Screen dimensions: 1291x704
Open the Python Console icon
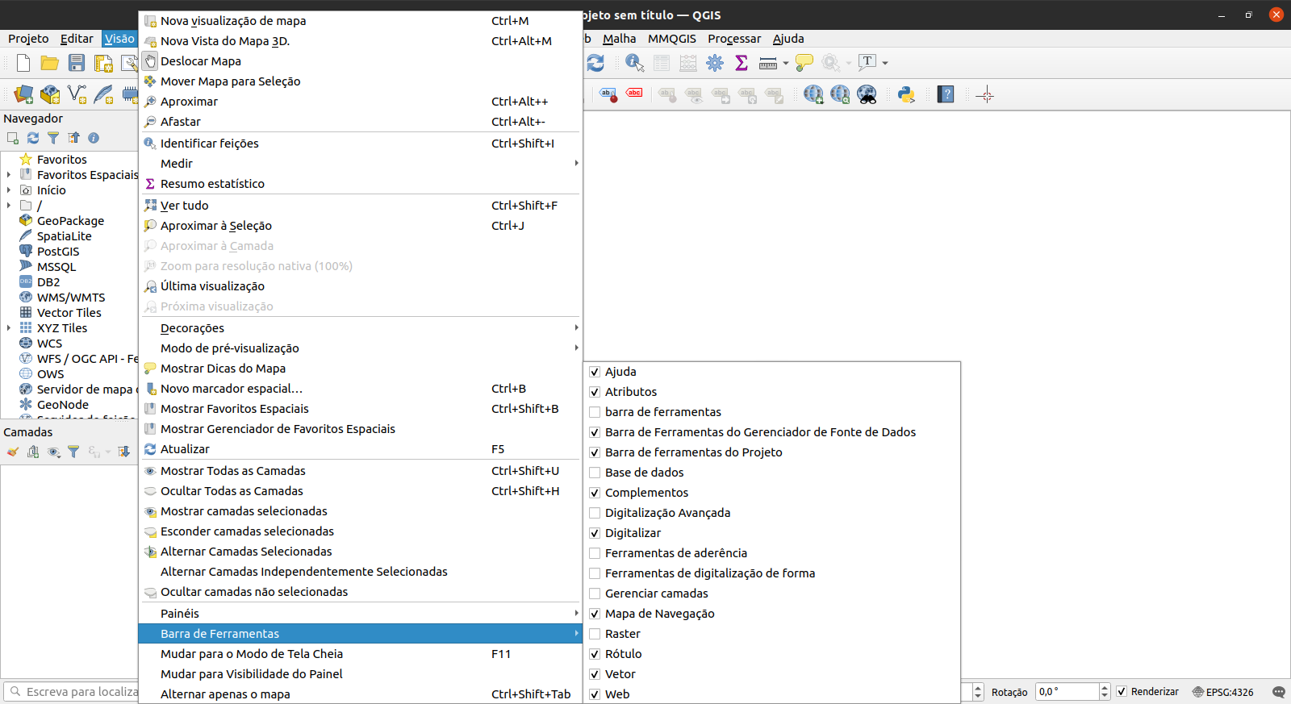coord(906,94)
